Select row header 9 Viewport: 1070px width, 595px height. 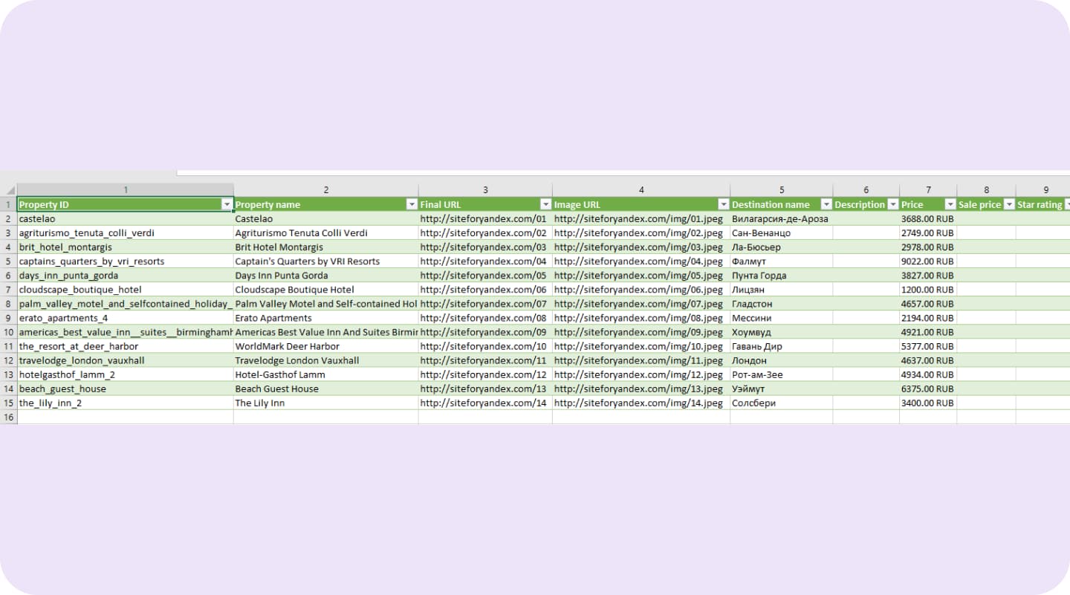click(x=8, y=318)
